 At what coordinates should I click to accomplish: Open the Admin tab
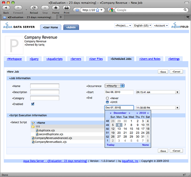71,28
